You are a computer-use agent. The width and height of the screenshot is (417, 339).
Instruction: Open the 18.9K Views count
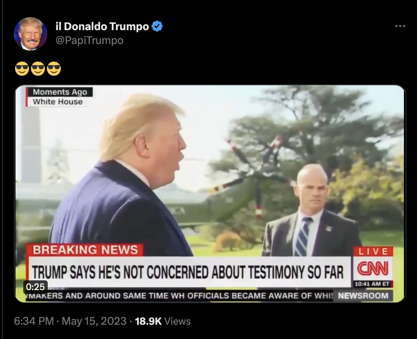163,321
